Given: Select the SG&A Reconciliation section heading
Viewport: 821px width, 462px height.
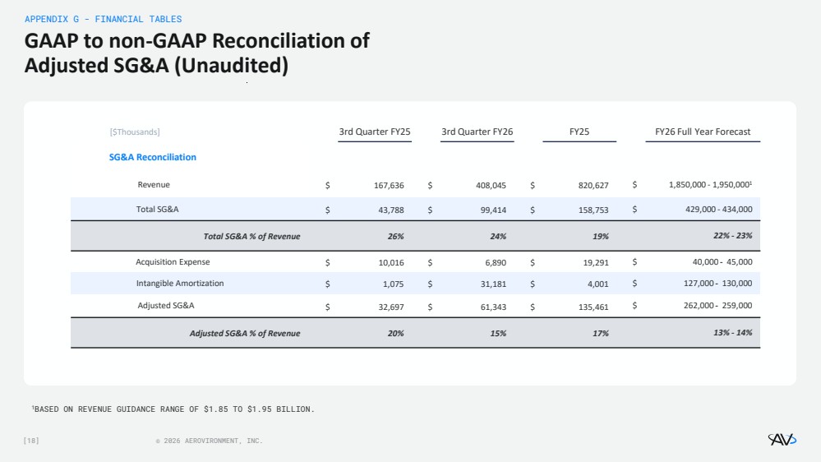Looking at the screenshot, I should [x=153, y=157].
